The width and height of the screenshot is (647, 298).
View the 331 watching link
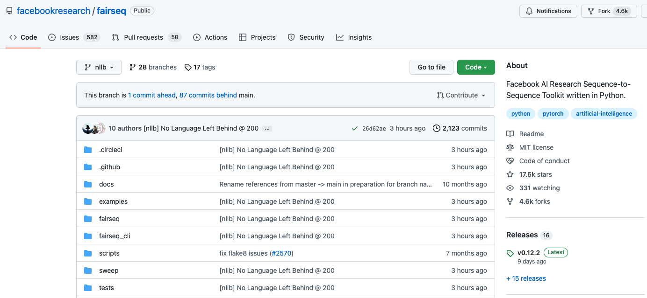(533, 188)
